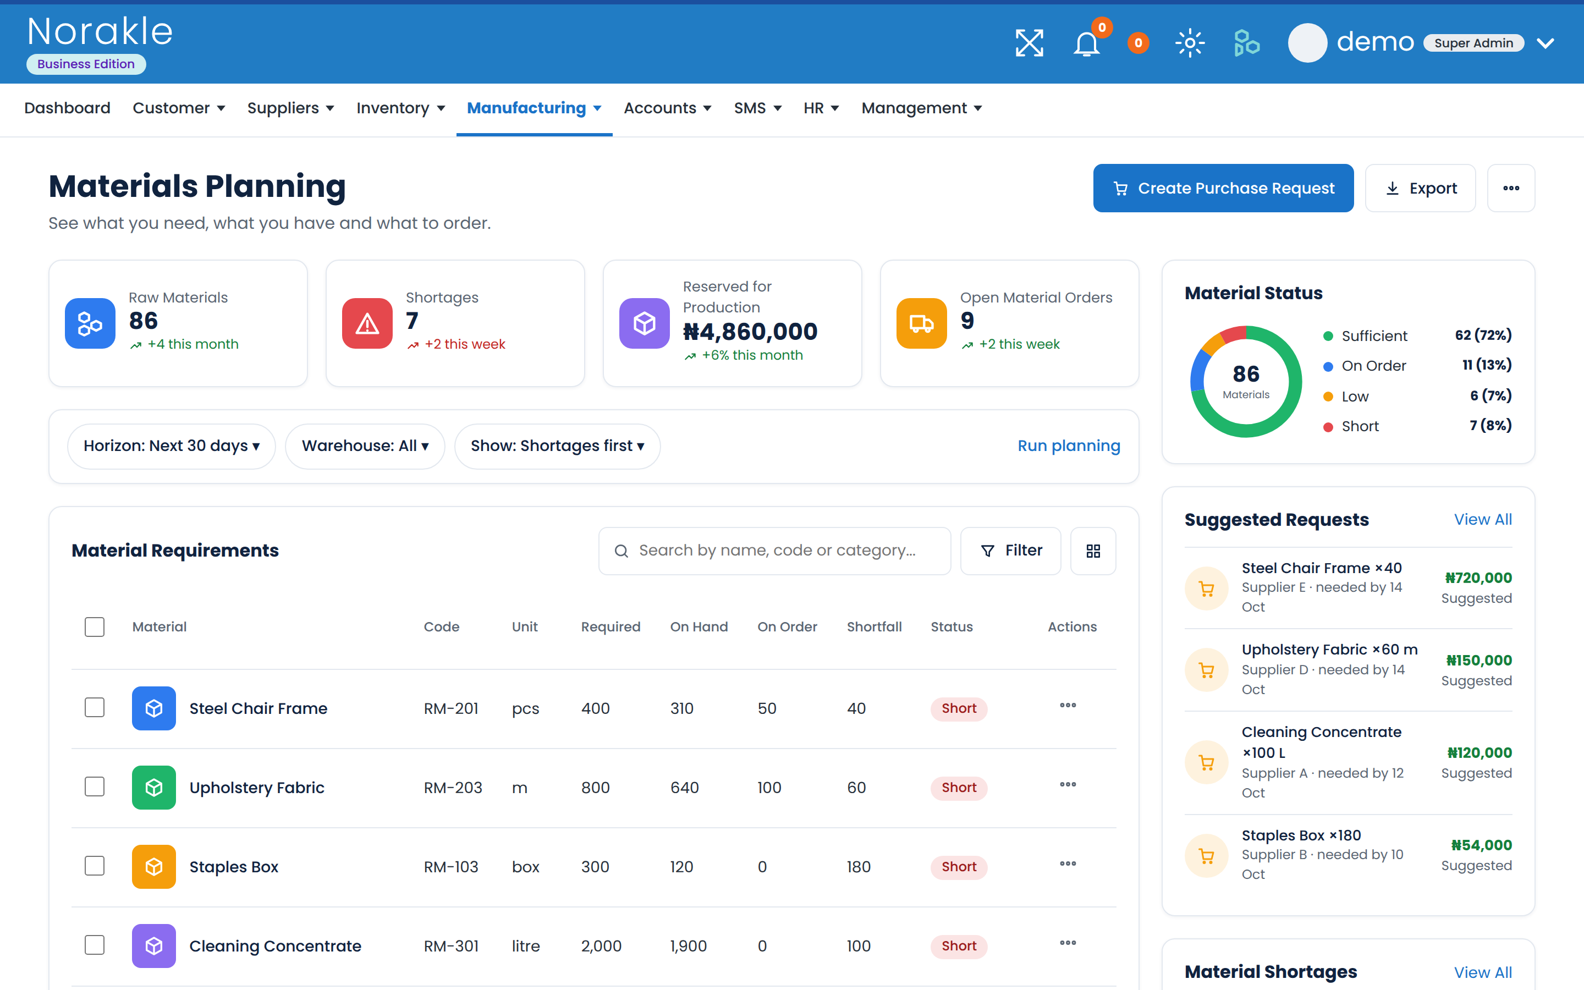The image size is (1584, 990).
Task: Open the Inventory menu
Action: 400,108
